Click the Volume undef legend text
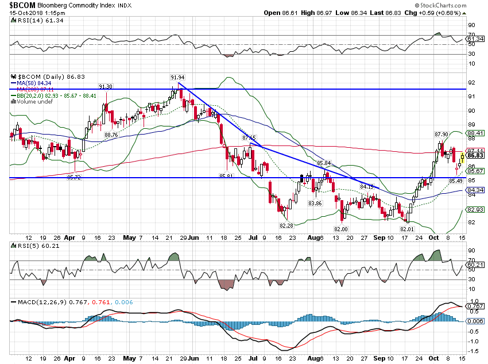 pos(35,102)
